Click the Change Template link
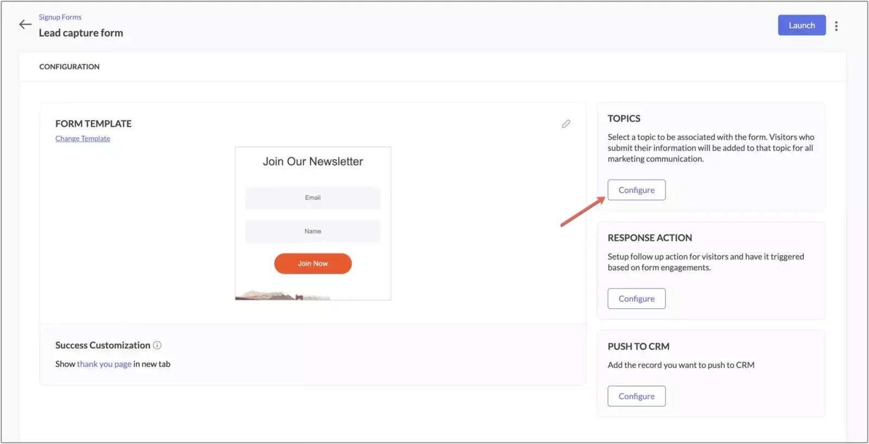 pos(83,138)
